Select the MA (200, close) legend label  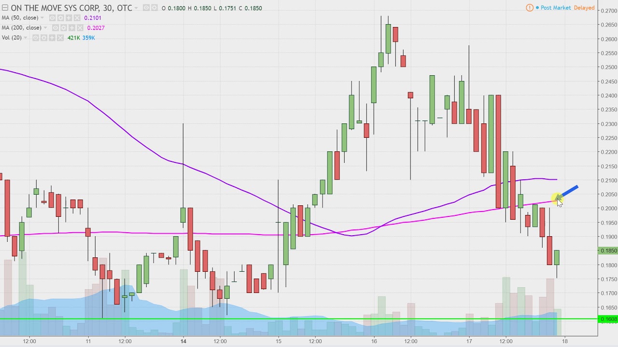tap(22, 28)
